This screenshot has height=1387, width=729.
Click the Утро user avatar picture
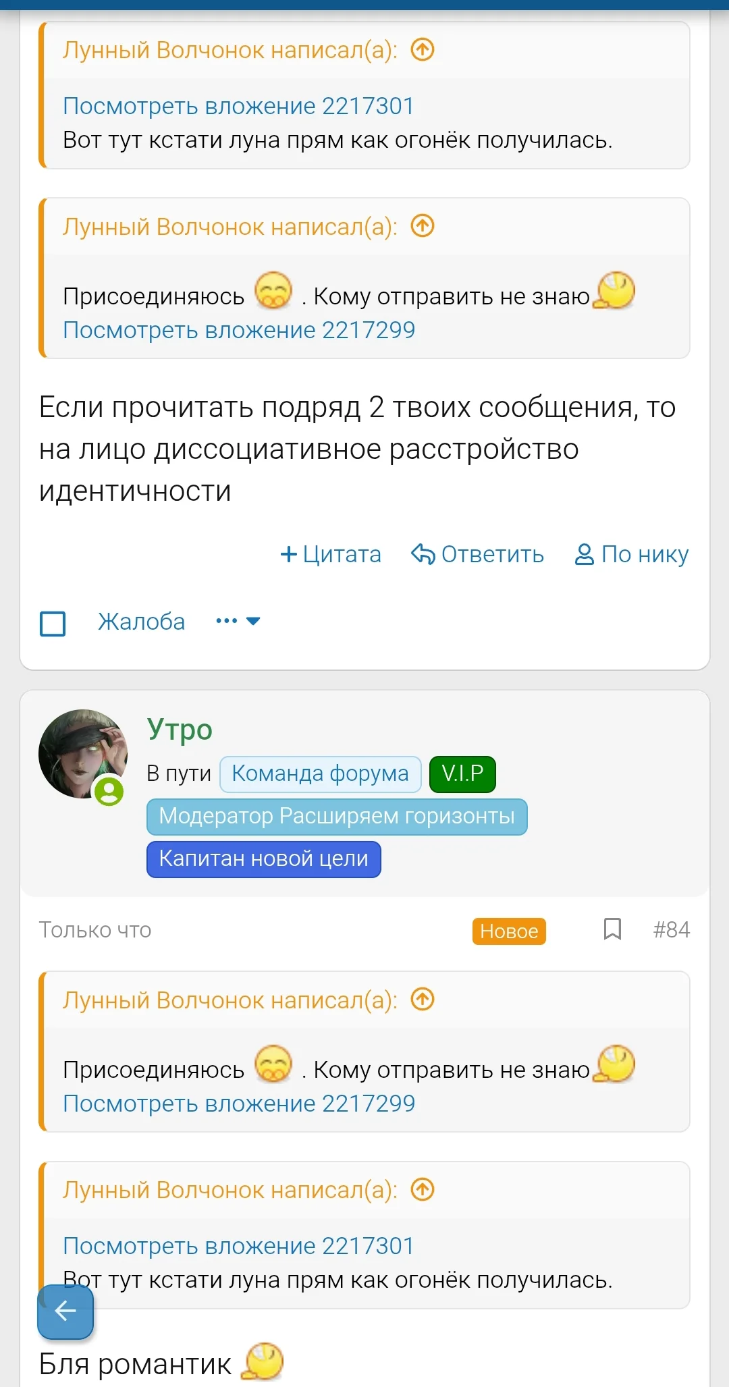pos(82,753)
